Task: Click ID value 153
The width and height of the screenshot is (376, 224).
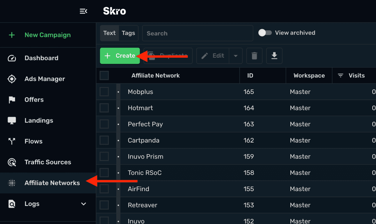Action: pyautogui.click(x=249, y=205)
